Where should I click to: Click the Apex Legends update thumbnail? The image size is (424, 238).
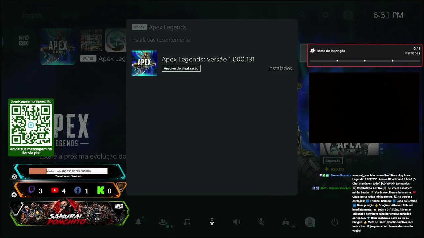[144, 63]
